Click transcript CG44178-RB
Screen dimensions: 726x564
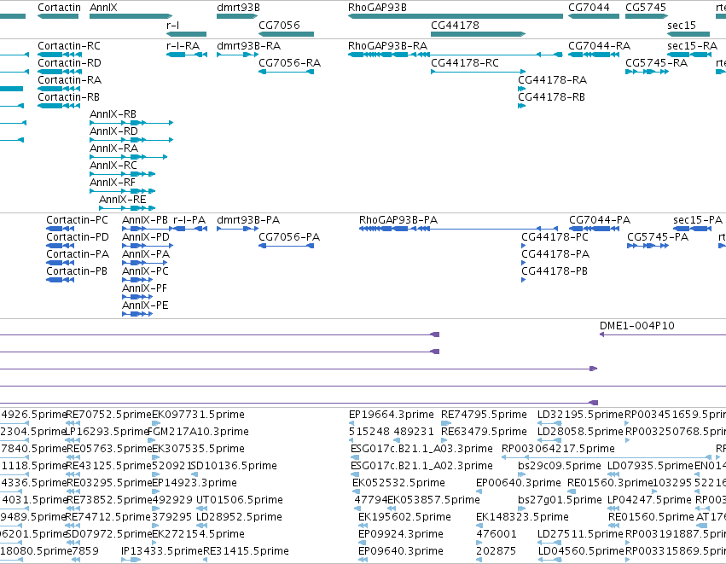point(522,106)
